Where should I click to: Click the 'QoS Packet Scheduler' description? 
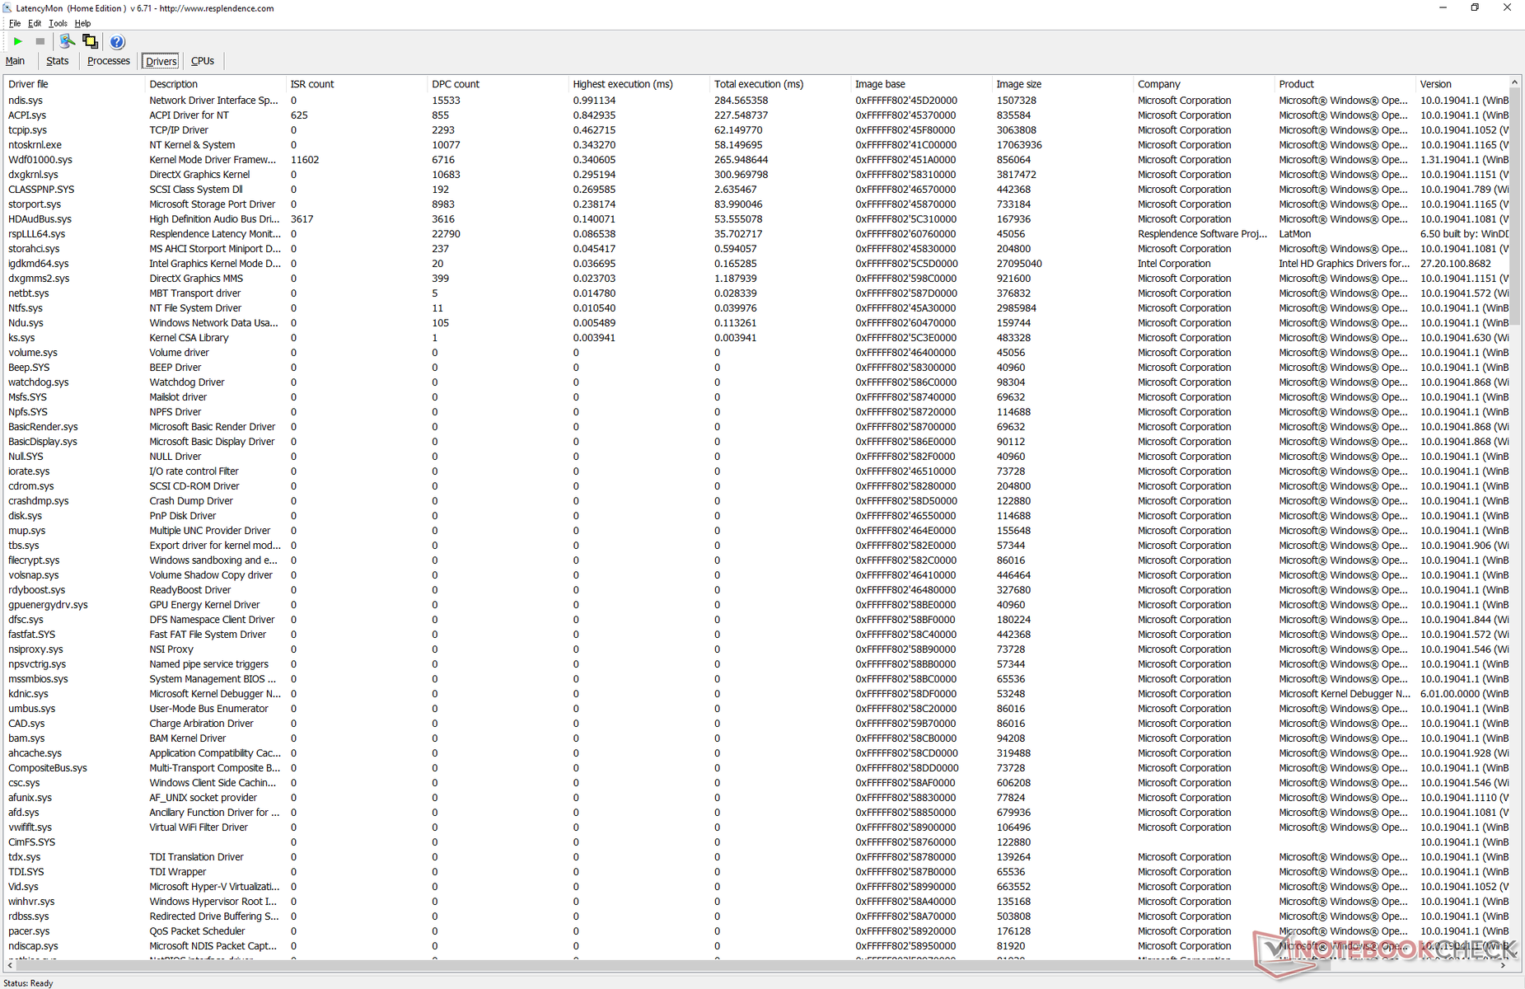click(x=197, y=931)
